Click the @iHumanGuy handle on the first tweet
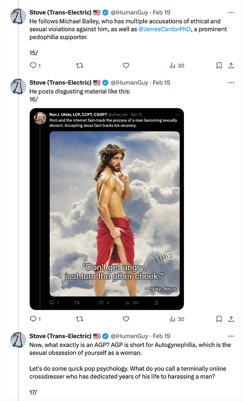This screenshot has width=242, height=401. [129, 12]
